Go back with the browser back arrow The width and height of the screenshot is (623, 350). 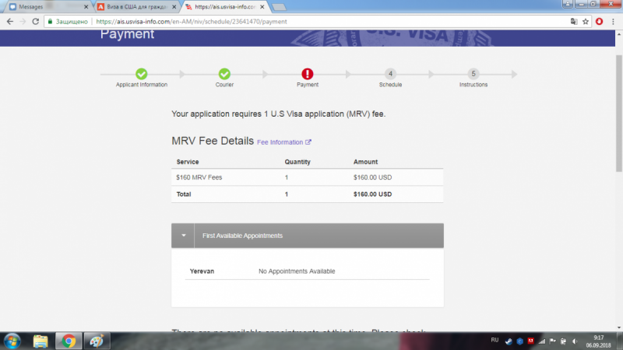(9, 22)
